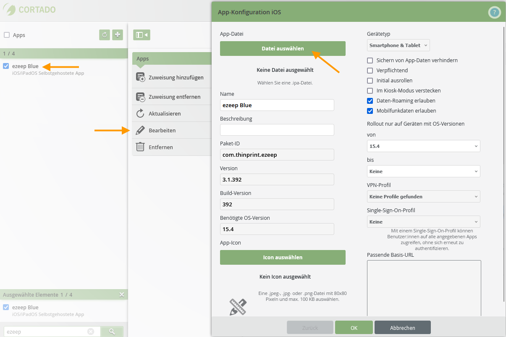This screenshot has width=506, height=337.
Task: Select Zuweisung hinzufügen menu entry
Action: (172, 77)
